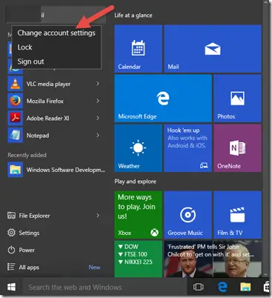Select Lock in the account menu

coord(56,47)
